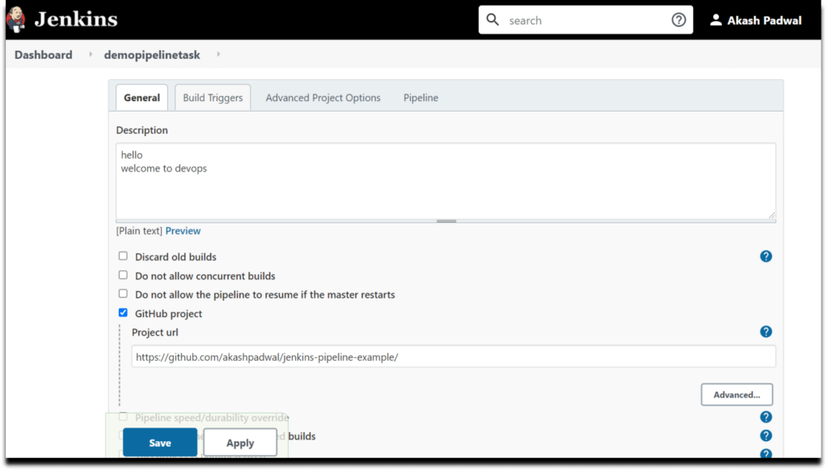Viewport: 828px width, 471px height.
Task: Switch to the Build Triggers tab
Action: point(213,98)
